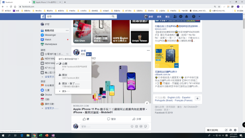Open the citibank.com.tw ad link
This screenshot has width=245, height=138.
tap(163, 75)
